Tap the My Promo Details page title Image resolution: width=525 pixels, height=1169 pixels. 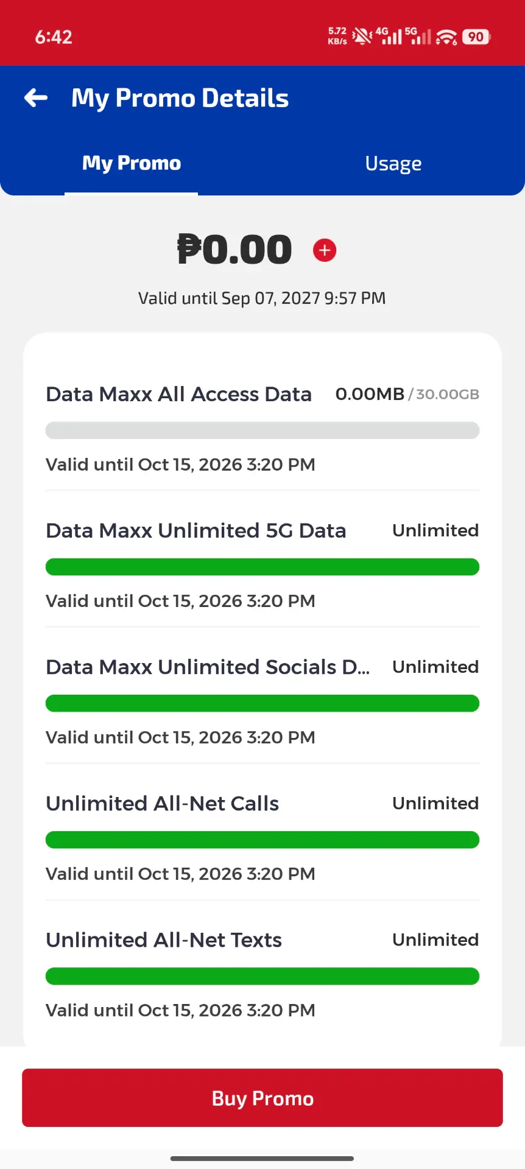180,99
